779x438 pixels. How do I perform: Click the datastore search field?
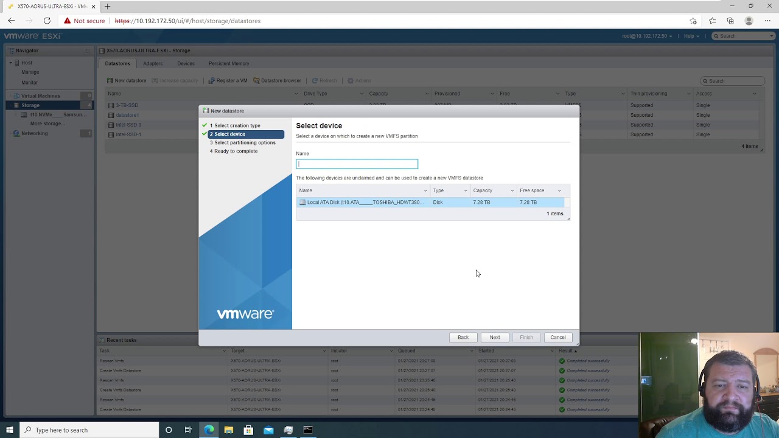(732, 80)
